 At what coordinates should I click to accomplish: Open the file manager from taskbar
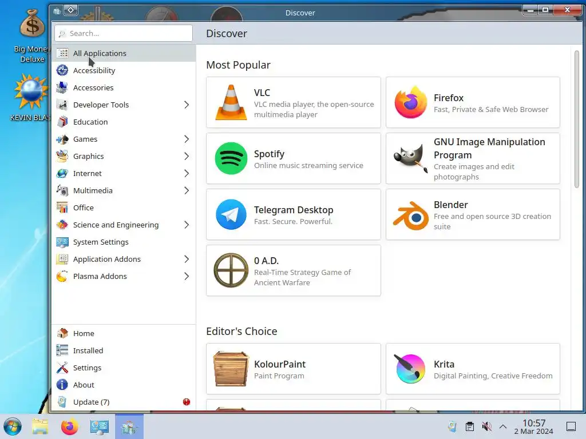pos(40,426)
